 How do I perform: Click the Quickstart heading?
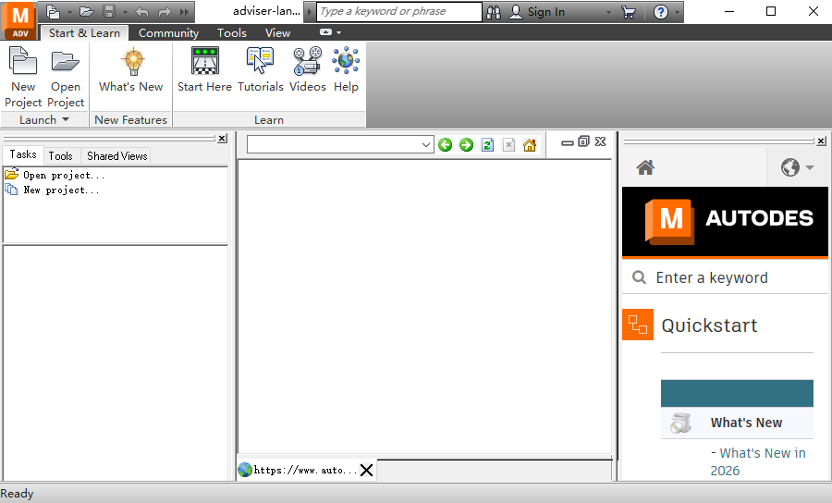pos(709,325)
